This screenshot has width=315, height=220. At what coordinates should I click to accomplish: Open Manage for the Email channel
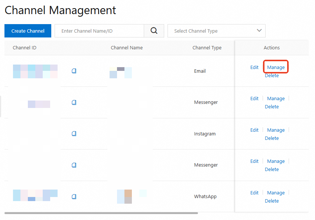276,67
